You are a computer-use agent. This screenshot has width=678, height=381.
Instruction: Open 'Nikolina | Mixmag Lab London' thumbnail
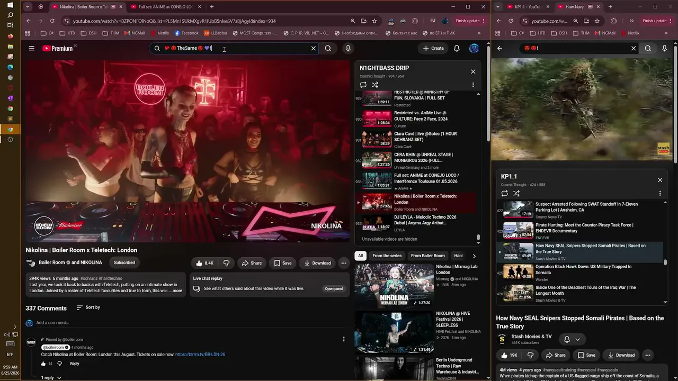click(x=394, y=286)
